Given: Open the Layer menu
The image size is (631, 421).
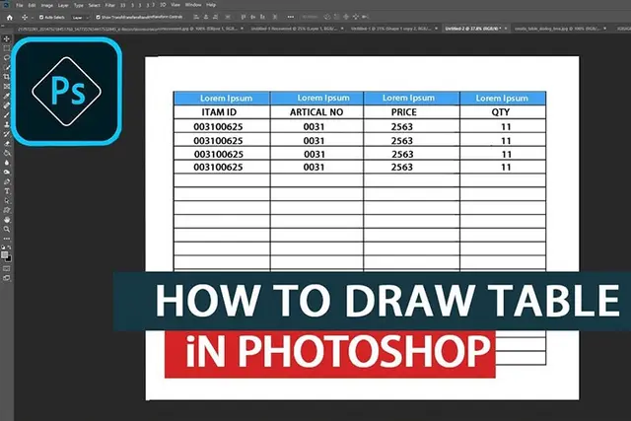Looking at the screenshot, I should (x=63, y=5).
